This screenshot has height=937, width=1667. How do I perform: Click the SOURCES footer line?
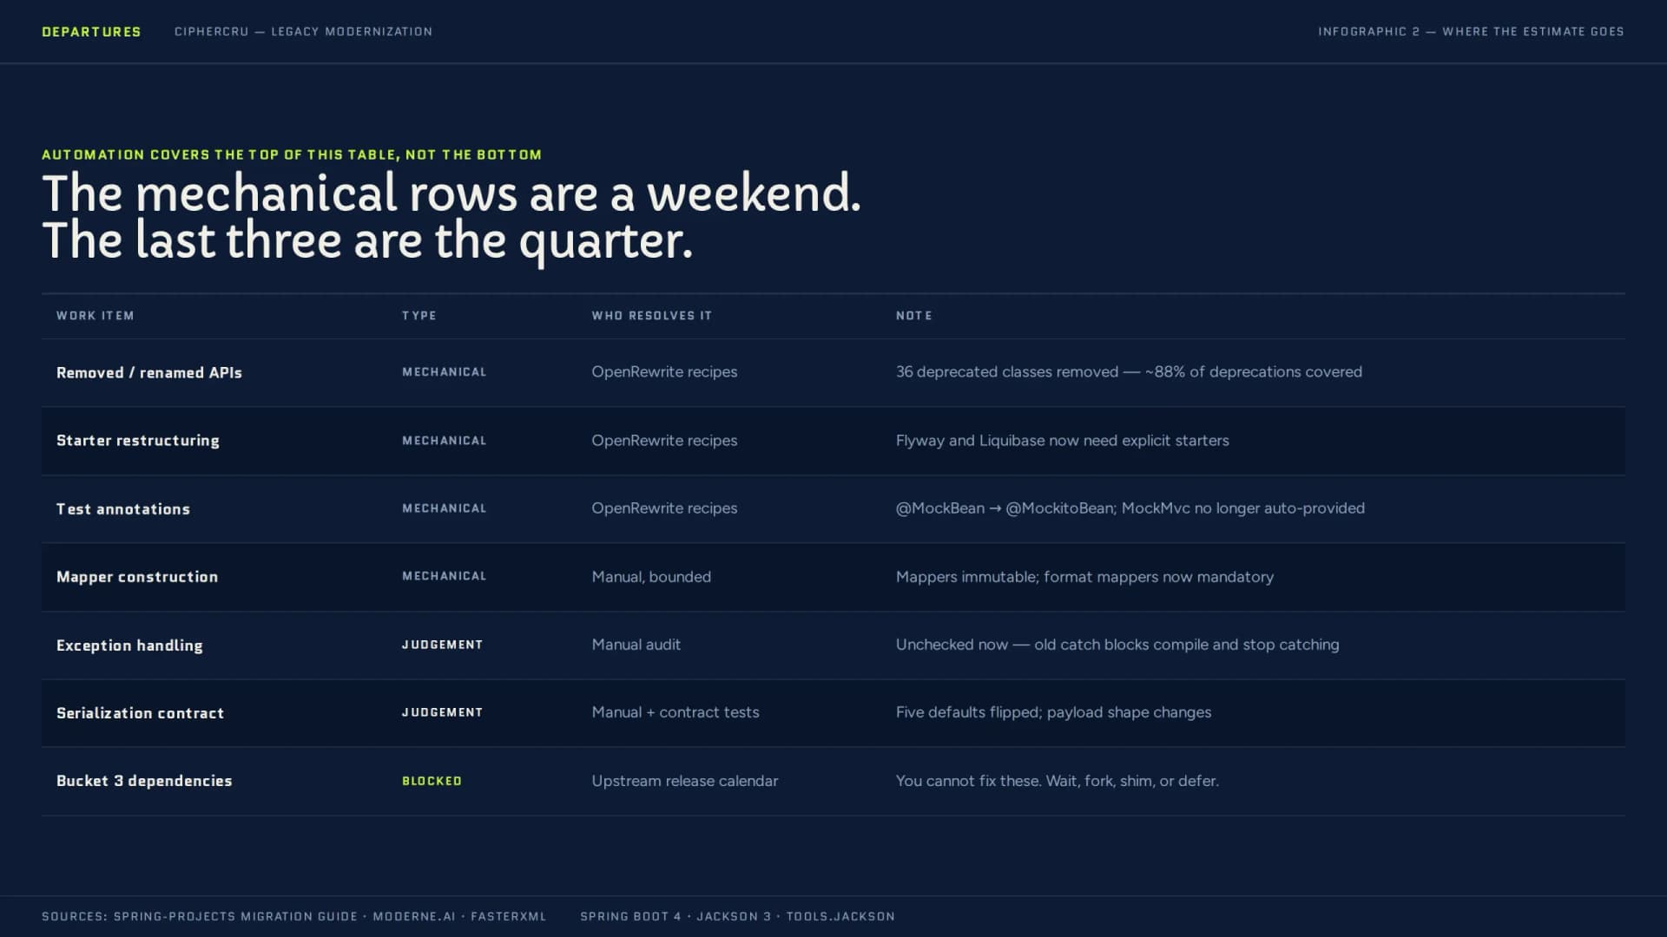[294, 917]
